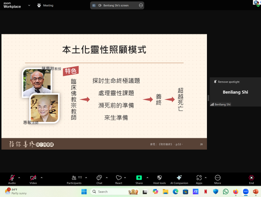Screen dimensions: 261x197
Task: Toggle sound icon for Benliang Shi's shared screen
Action: (100, 5)
